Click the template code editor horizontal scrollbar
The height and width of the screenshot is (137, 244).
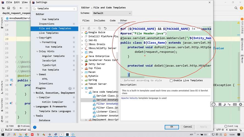[x=132, y=77]
